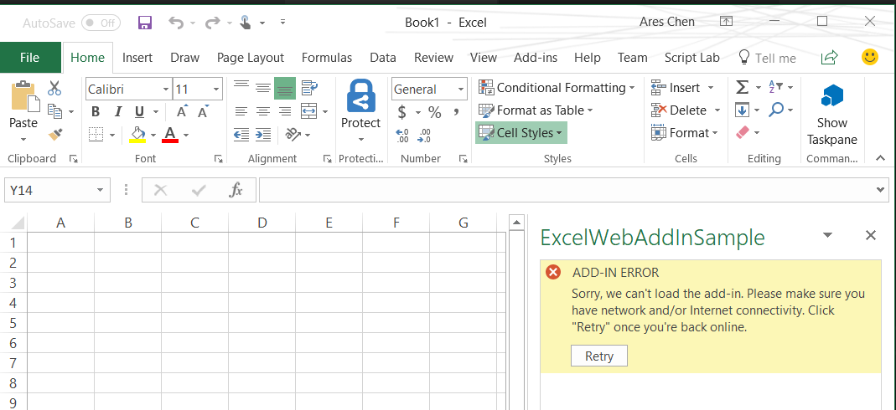The image size is (896, 410).
Task: Open the Script Lab tab
Action: click(691, 58)
